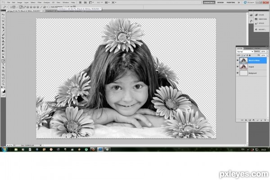Switch to the Paths tab
This screenshot has height=180, width=270.
point(257,49)
